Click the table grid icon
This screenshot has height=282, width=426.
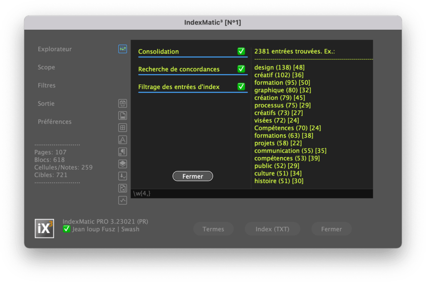123,128
